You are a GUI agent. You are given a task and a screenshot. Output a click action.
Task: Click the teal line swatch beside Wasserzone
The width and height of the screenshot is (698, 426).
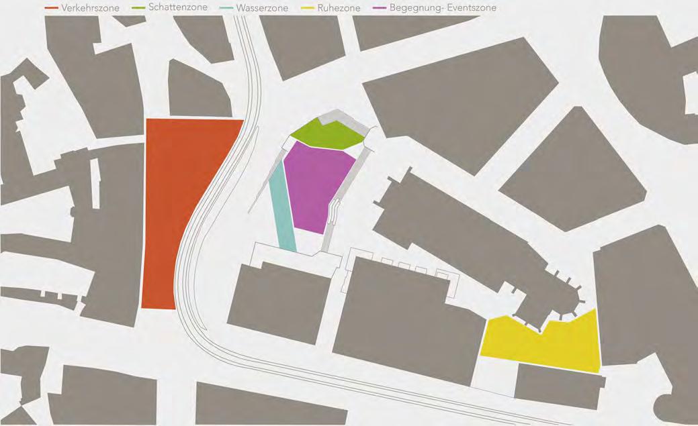pos(227,8)
